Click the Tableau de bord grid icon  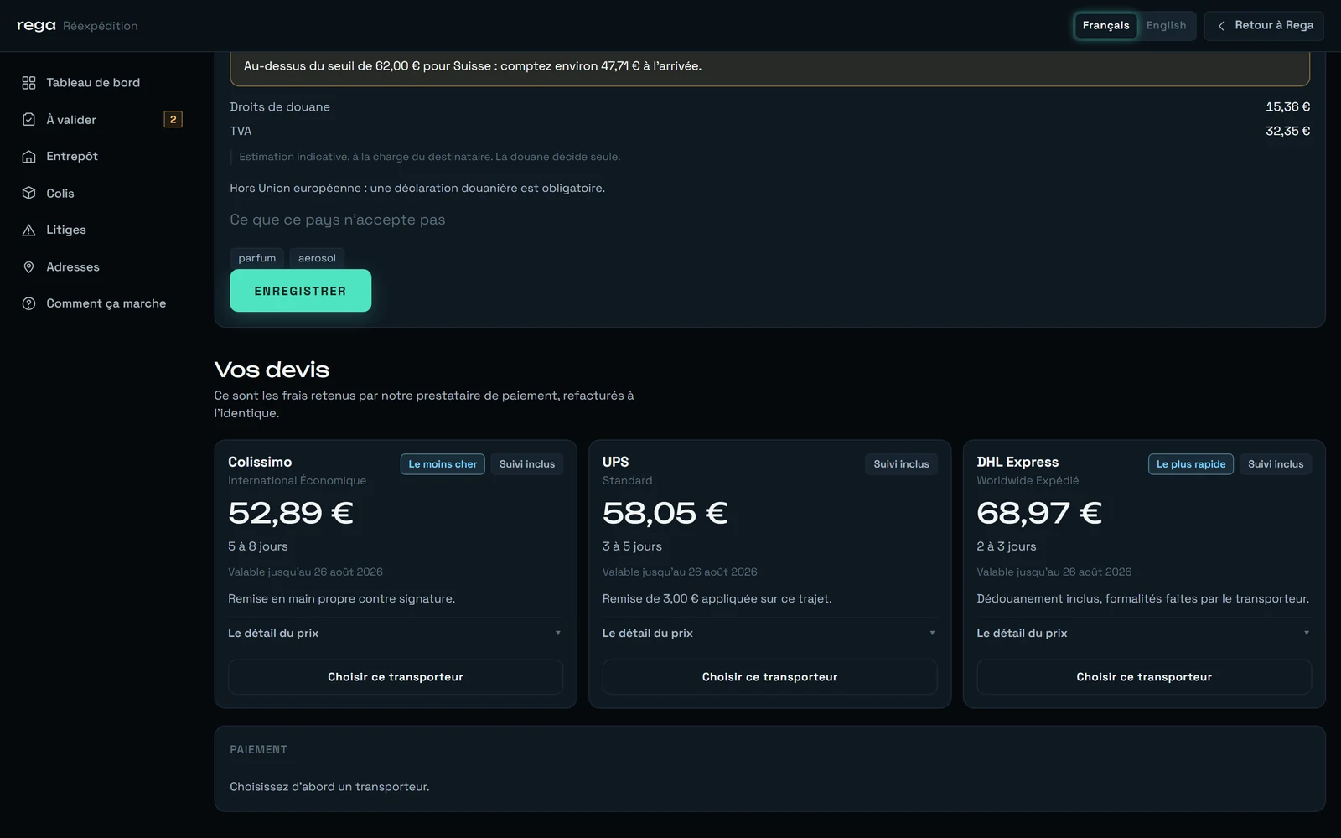28,83
